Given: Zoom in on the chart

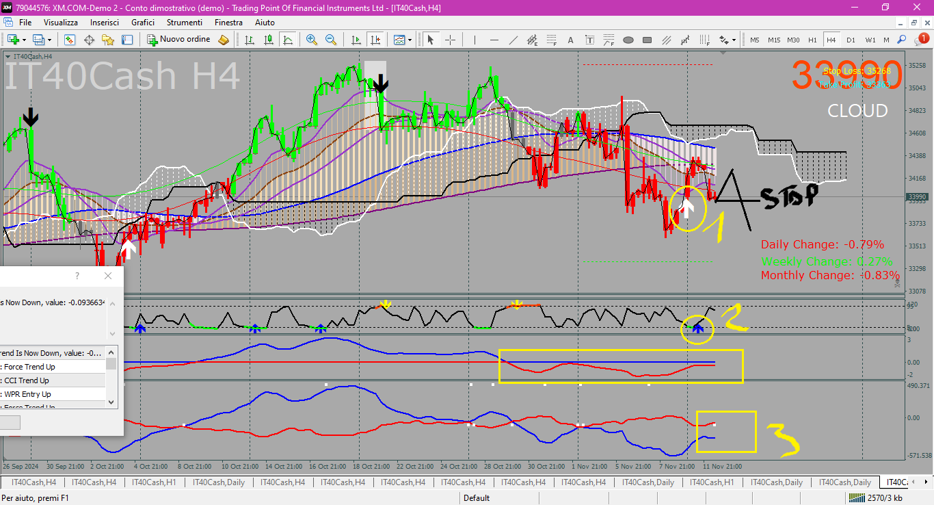Looking at the screenshot, I should (x=312, y=40).
